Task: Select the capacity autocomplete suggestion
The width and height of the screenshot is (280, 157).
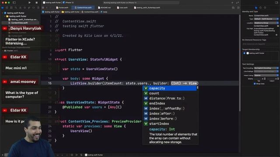Action: click(169, 88)
